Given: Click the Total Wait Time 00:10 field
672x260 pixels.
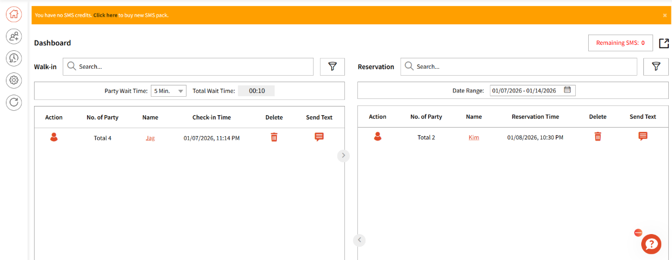Looking at the screenshot, I should pos(256,91).
